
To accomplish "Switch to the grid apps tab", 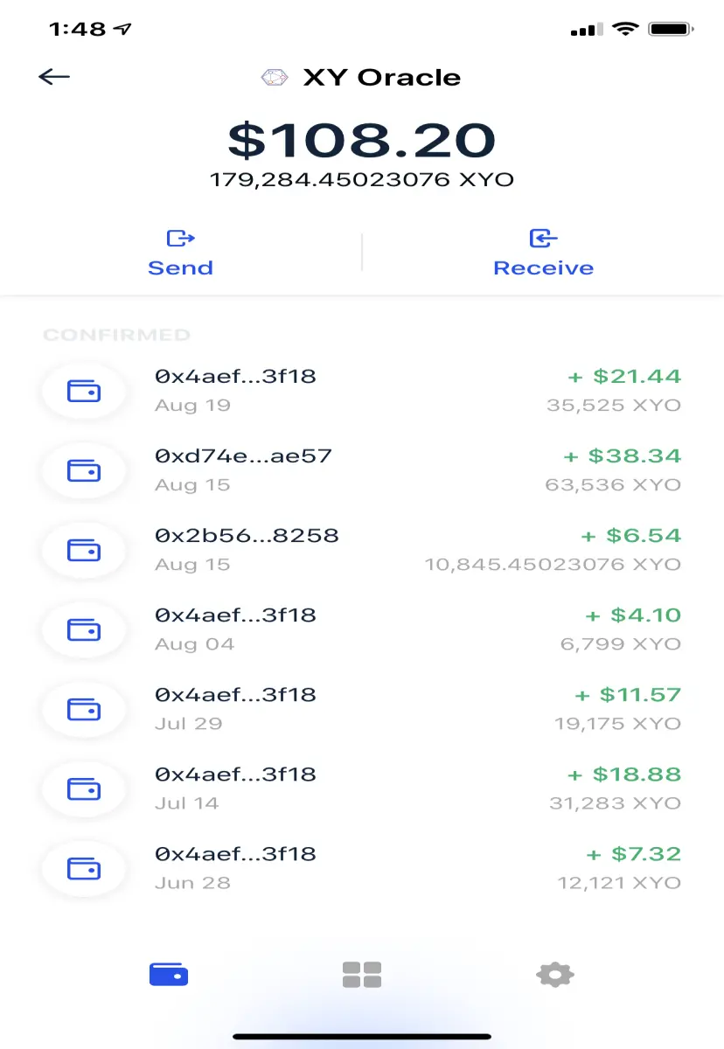I will tap(362, 974).
